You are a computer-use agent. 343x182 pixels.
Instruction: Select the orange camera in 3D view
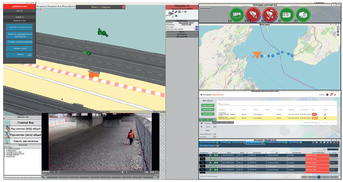(94, 75)
